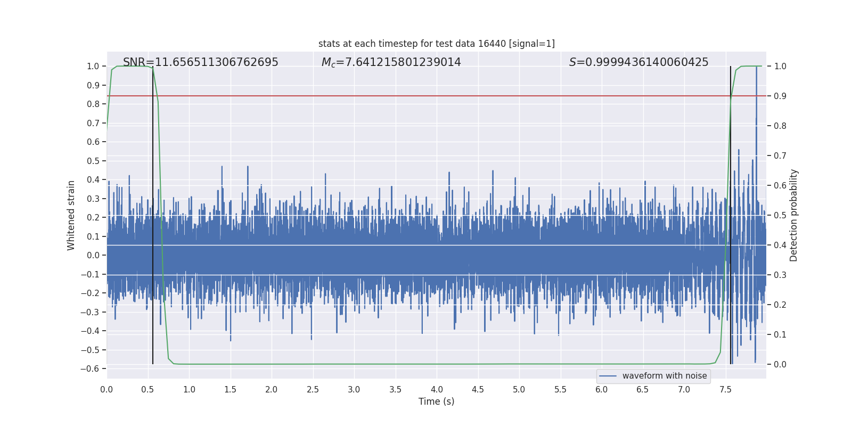Click the 7.5 tick on the time axis
This screenshot has height=426, width=852.
[x=725, y=389]
